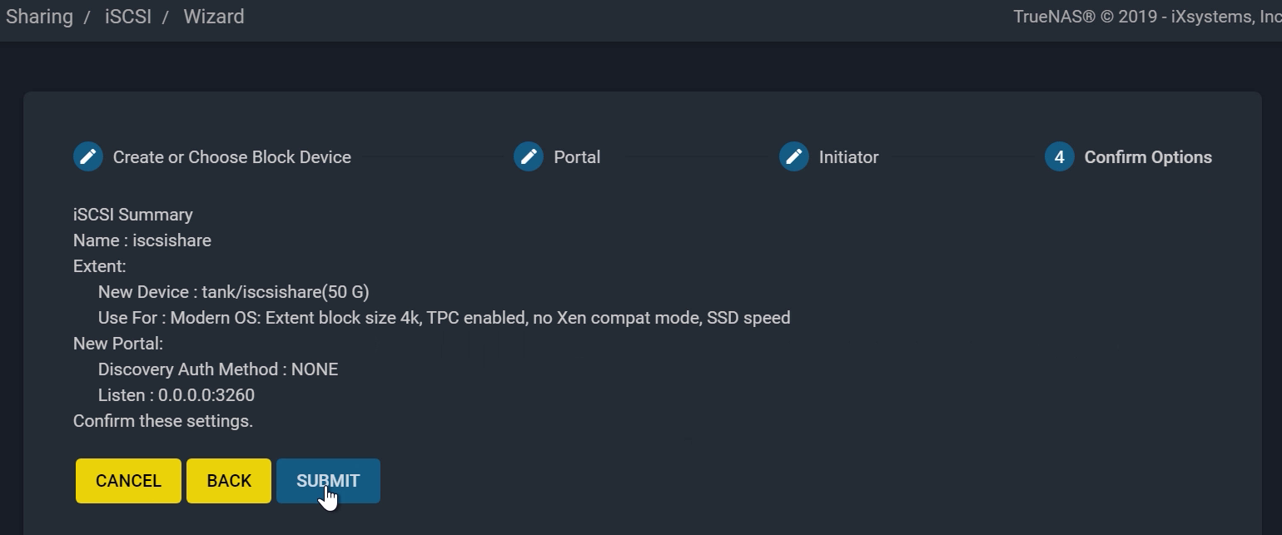Go back with the BACK button
This screenshot has height=535, width=1282.
(229, 481)
